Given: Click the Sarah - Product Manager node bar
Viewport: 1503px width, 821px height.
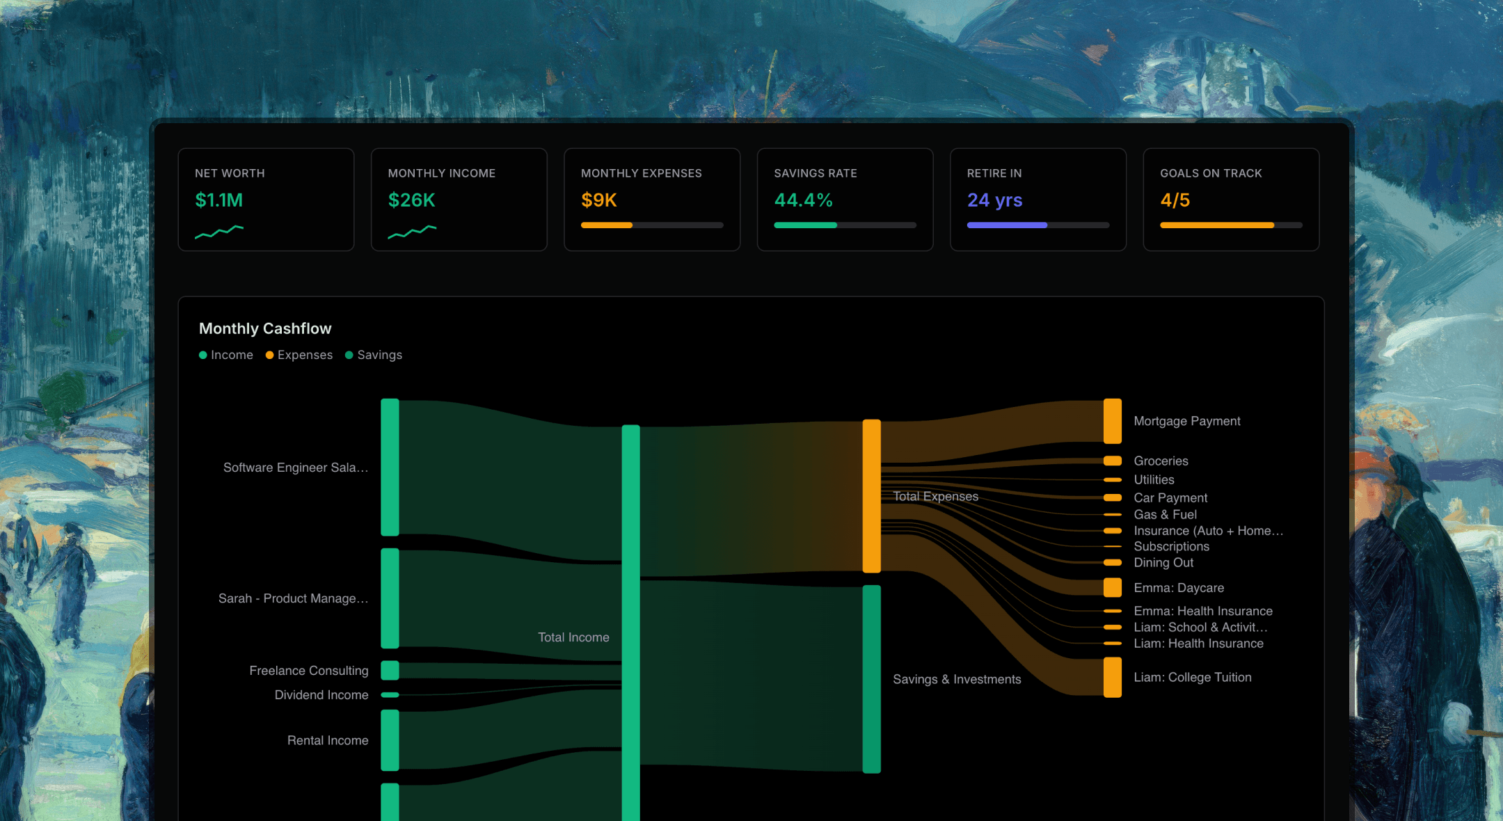Looking at the screenshot, I should pos(390,598).
